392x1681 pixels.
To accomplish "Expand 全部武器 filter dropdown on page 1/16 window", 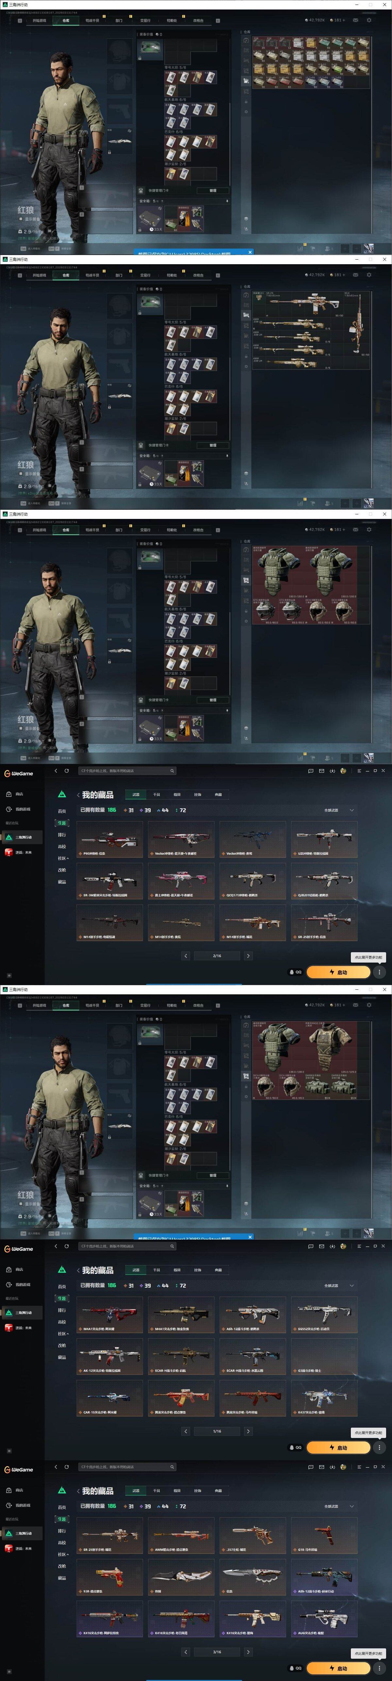I will tap(339, 1286).
